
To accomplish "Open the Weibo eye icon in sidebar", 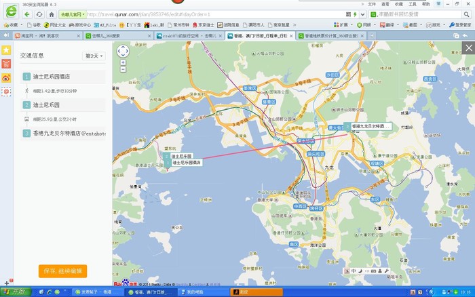I will (x=6, y=78).
